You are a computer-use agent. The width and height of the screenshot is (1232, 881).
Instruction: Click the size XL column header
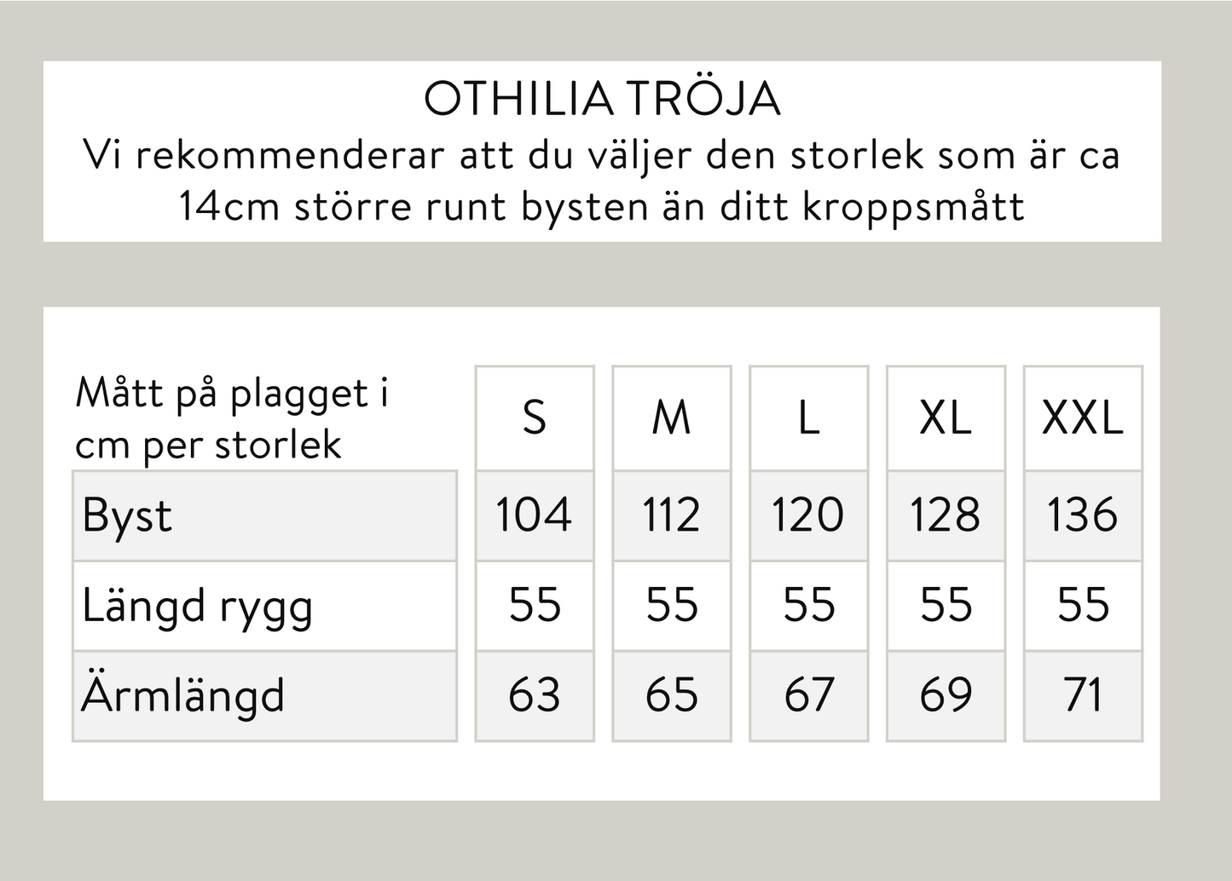(946, 418)
